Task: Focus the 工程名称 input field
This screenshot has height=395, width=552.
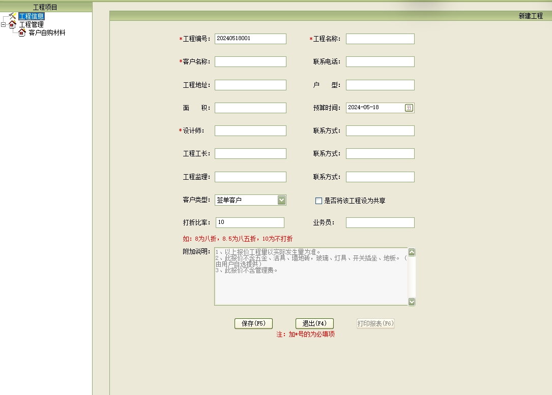Action: [x=380, y=39]
